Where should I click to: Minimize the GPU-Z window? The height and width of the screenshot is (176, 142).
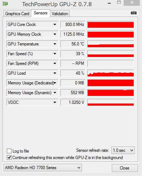coord(109,3)
